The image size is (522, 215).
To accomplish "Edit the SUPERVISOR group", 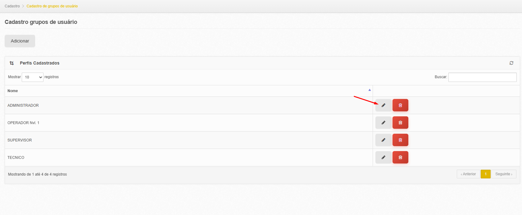I will point(383,140).
